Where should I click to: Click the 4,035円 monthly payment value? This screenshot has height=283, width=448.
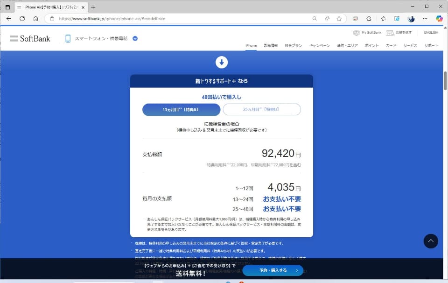pos(284,187)
